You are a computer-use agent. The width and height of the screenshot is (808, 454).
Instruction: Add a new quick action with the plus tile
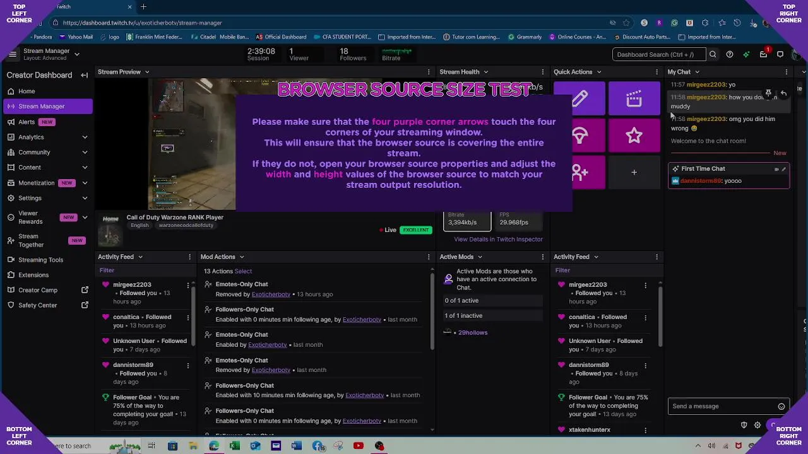pyautogui.click(x=634, y=172)
